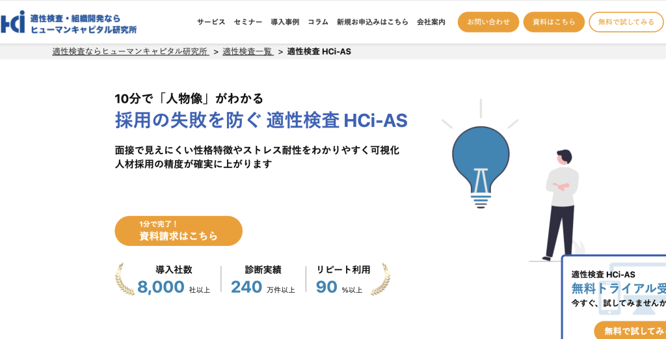The image size is (666, 339).
Task: Click the orange 資料請求はこちら button
Action: tap(178, 231)
